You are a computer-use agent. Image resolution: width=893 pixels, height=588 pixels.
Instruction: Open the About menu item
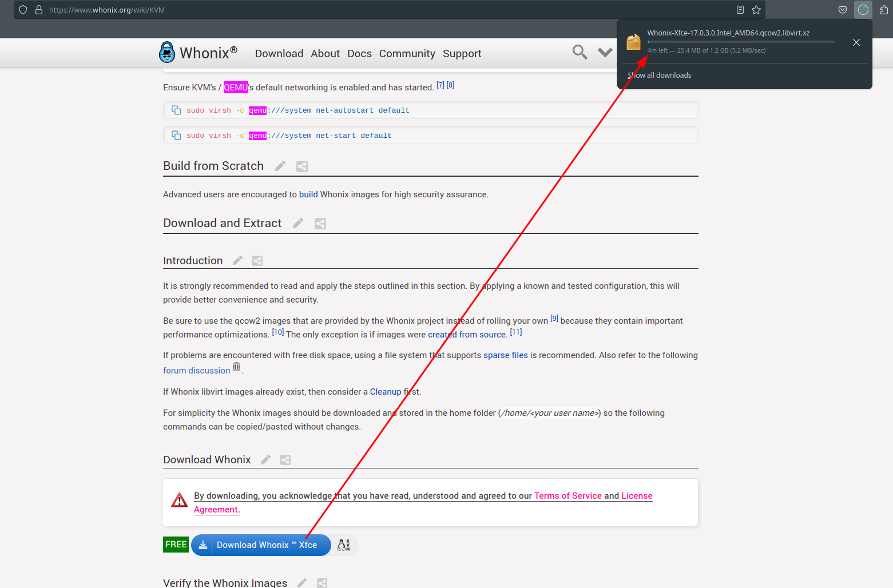326,53
